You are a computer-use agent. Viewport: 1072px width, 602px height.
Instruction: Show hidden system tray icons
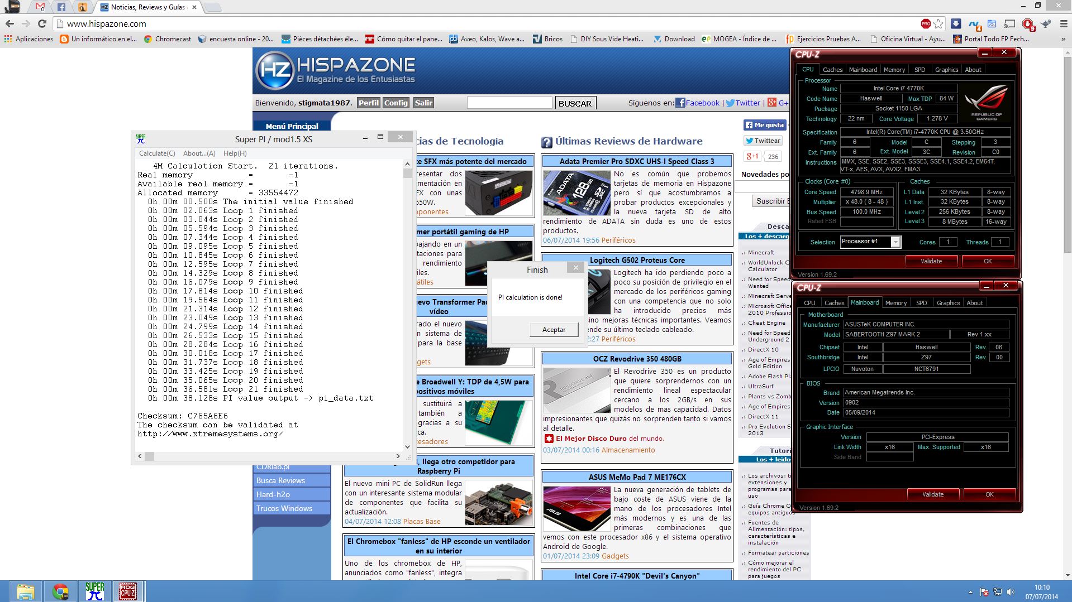[970, 592]
